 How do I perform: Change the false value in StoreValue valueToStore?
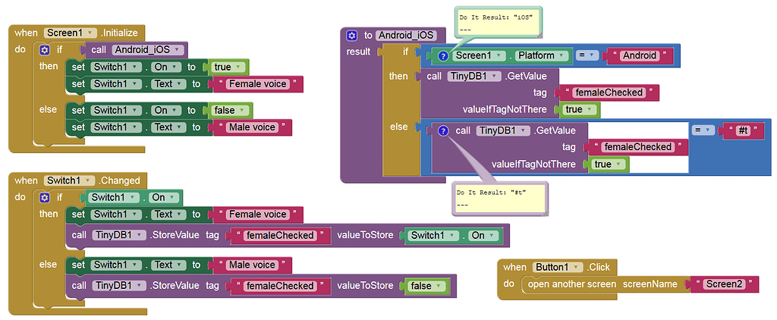(x=429, y=286)
